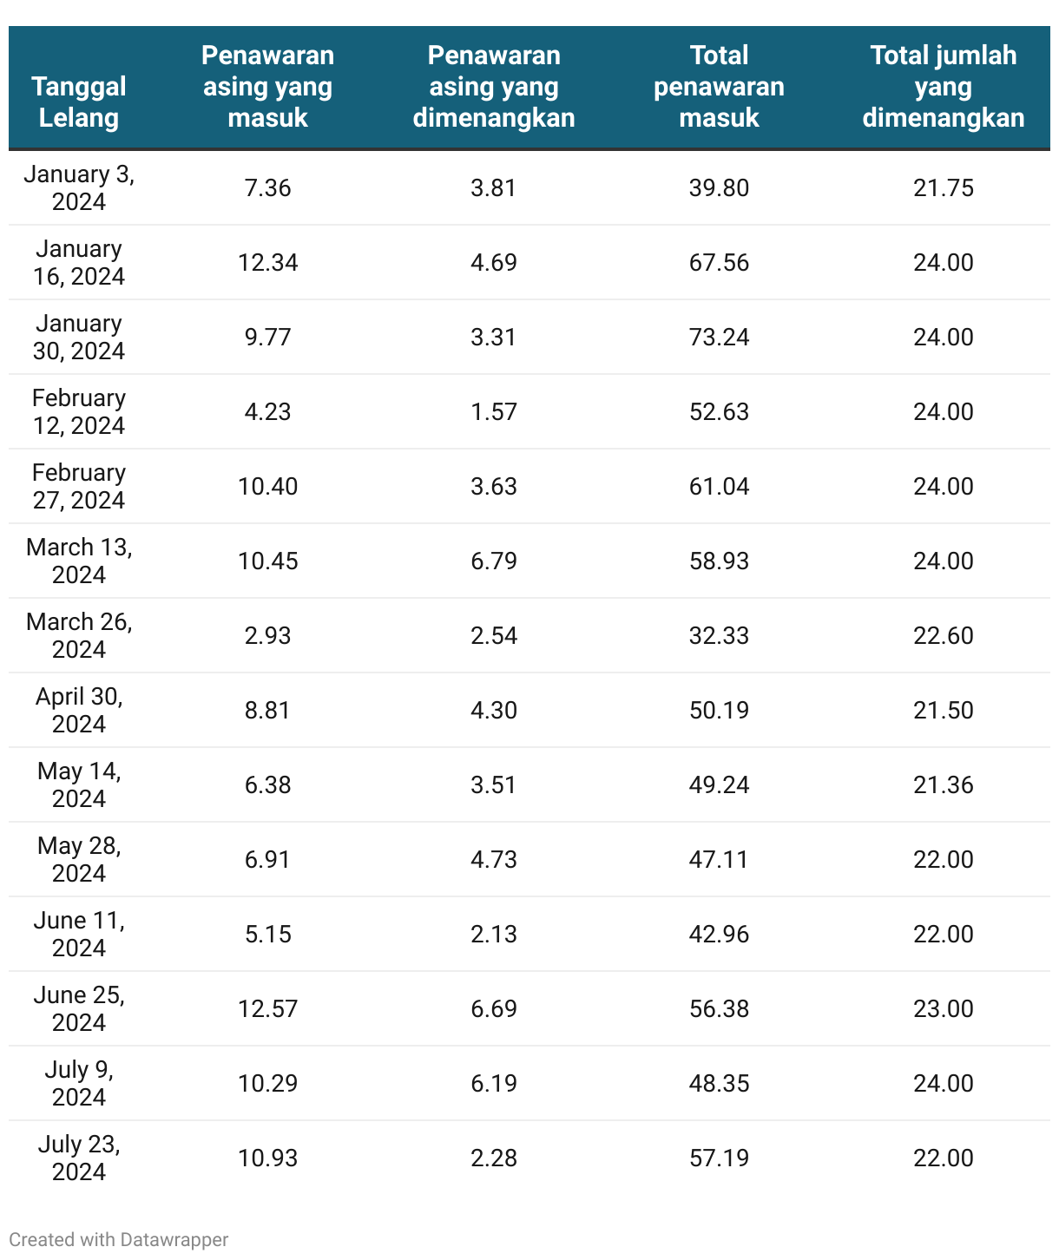Image resolution: width=1059 pixels, height=1260 pixels.
Task: Select the January 3, 2024 date cell
Action: click(x=79, y=188)
